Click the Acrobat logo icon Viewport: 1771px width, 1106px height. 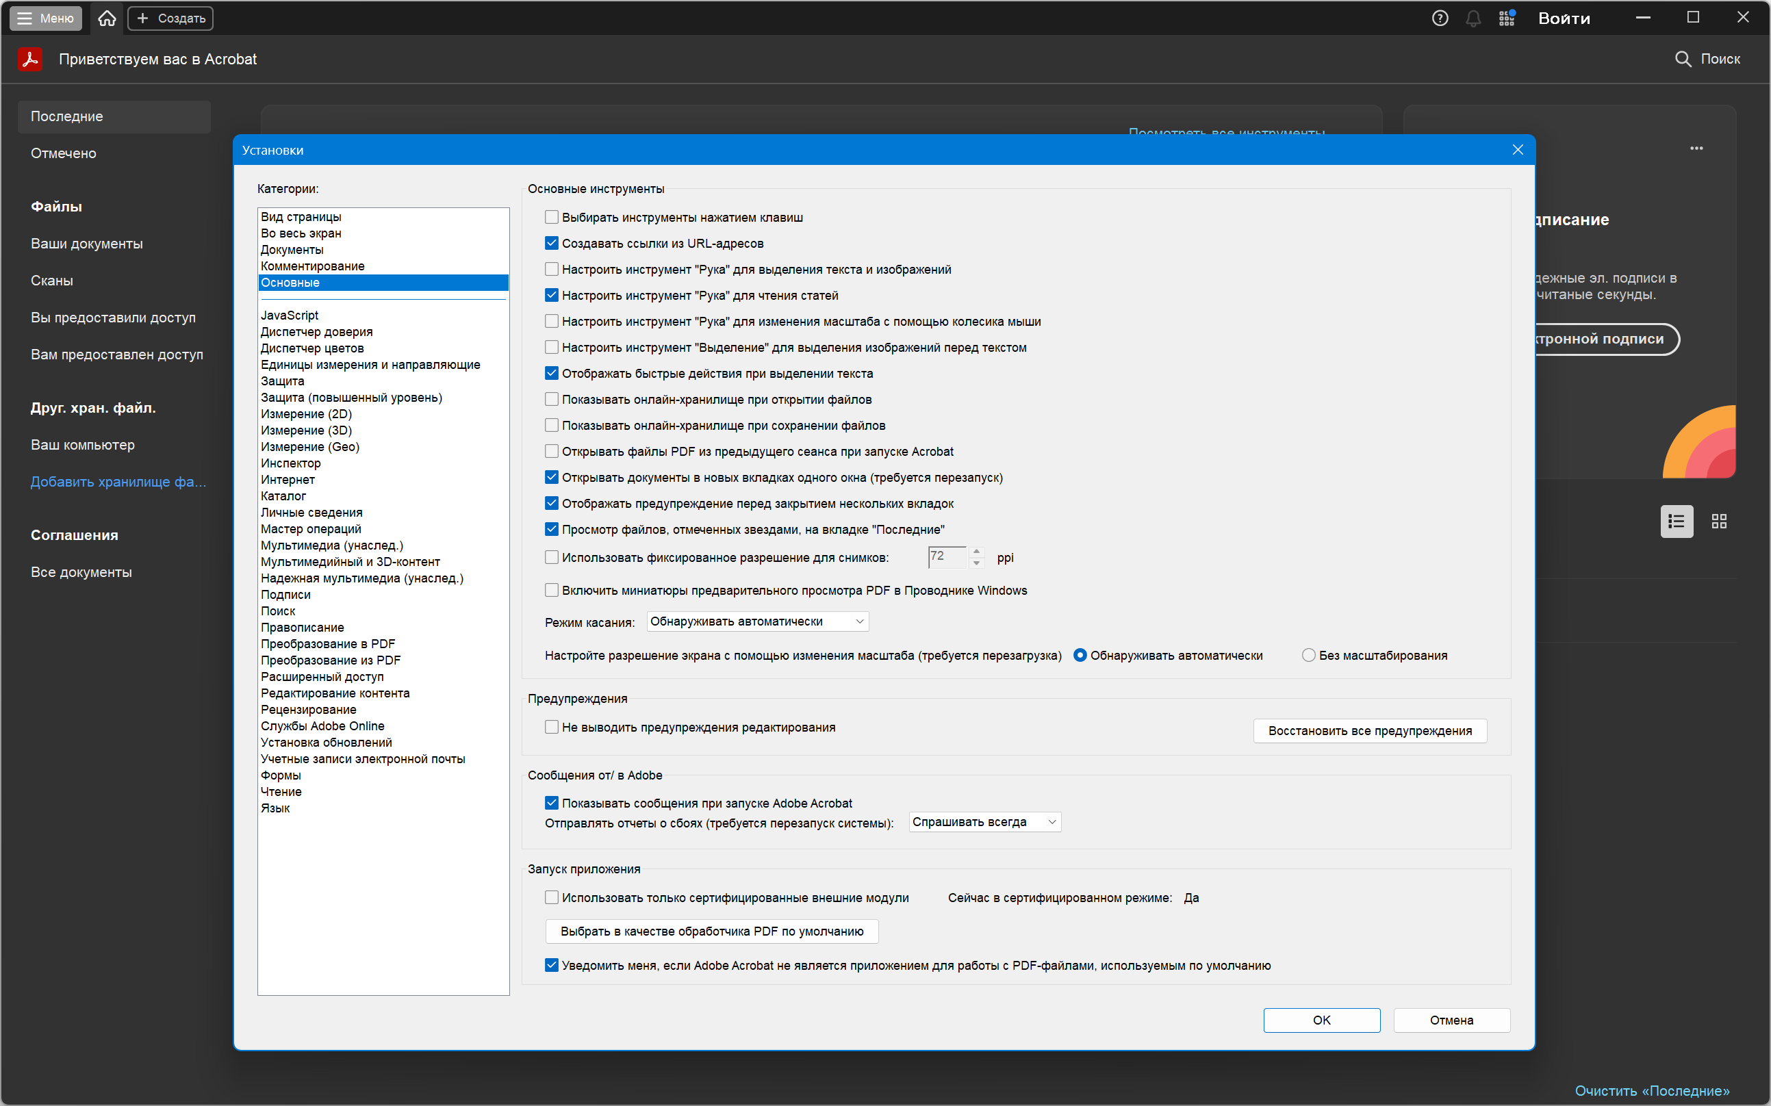(x=30, y=60)
